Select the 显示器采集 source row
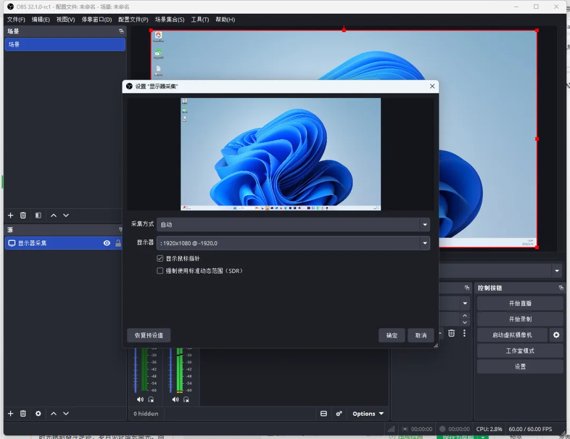This screenshot has height=439, width=570. (x=64, y=243)
